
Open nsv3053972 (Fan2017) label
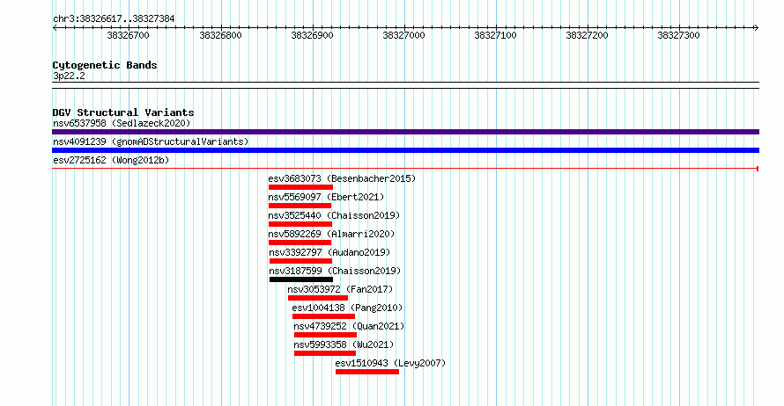340,289
